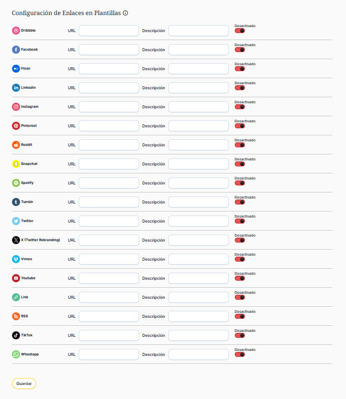Turn on the RSS link toggle
The height and width of the screenshot is (399, 346).
pyautogui.click(x=240, y=316)
